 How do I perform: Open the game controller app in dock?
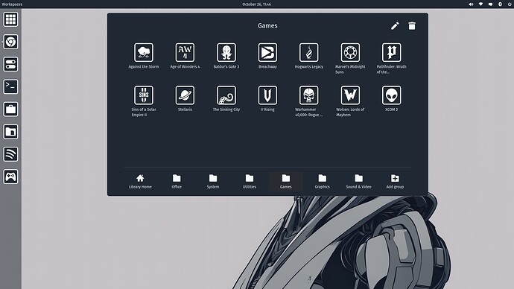pyautogui.click(x=11, y=177)
